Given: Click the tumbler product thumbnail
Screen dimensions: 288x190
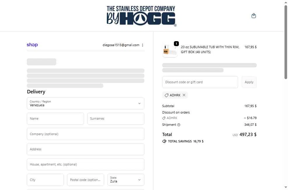Looking at the screenshot, I should coord(170,50).
